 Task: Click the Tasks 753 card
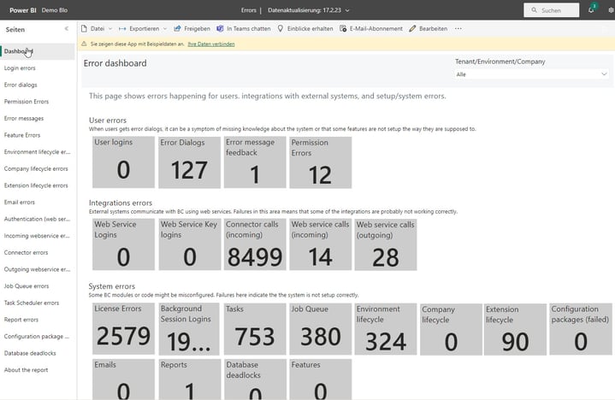(x=255, y=329)
